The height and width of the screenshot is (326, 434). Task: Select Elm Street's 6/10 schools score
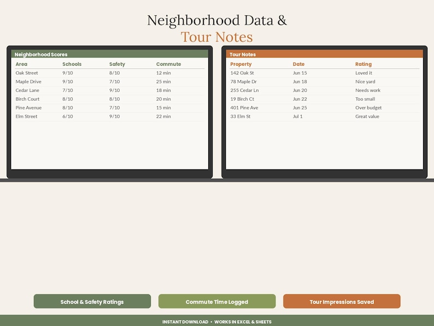pyautogui.click(x=68, y=117)
